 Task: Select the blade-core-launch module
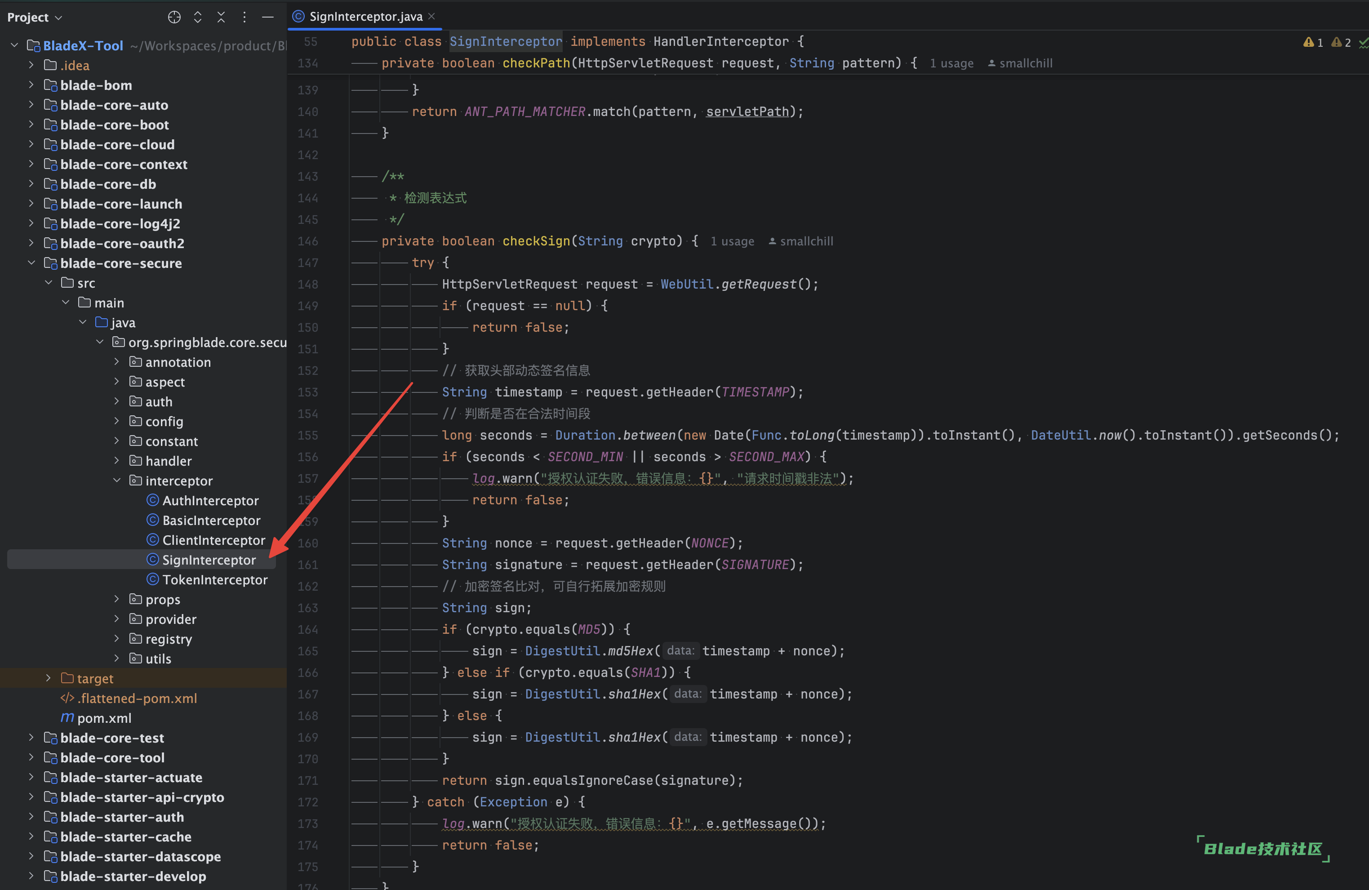point(121,204)
